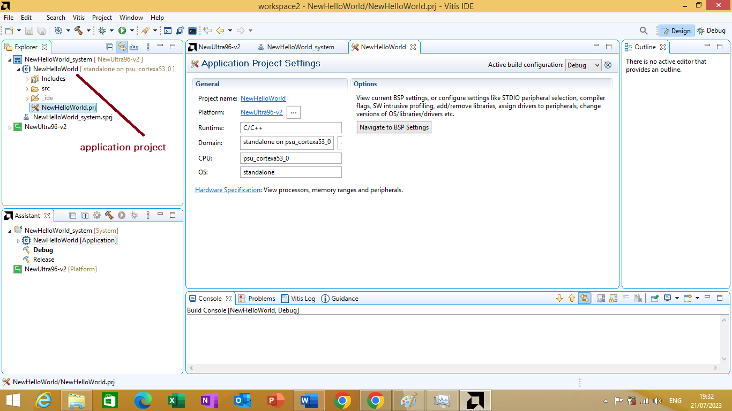732x411 pixels.
Task: Click the Assistant Debug bug icon
Action: point(134,215)
